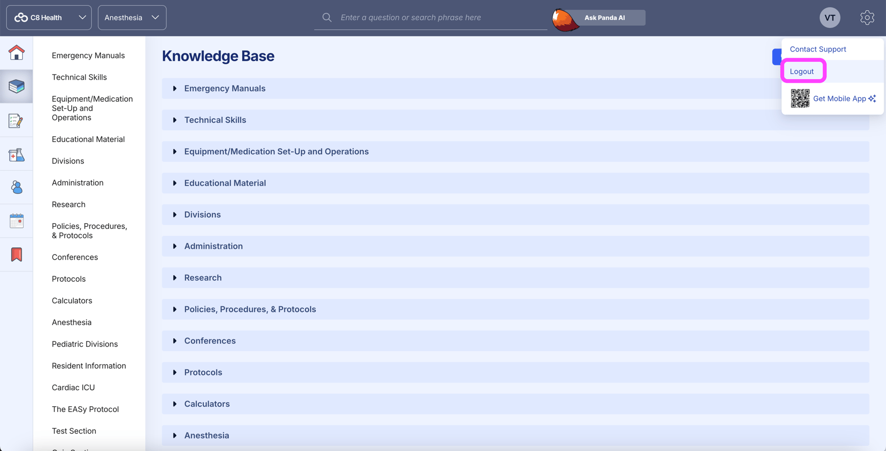This screenshot has width=886, height=451.
Task: Click the medical kit sidebar icon
Action: pos(16,154)
